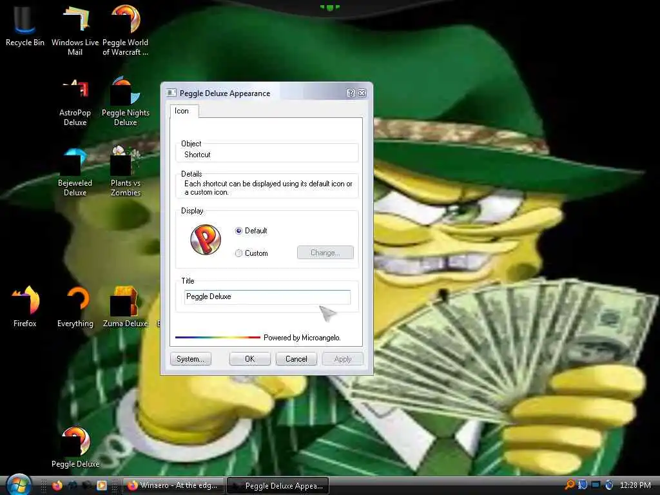This screenshot has width=660, height=495.
Task: Click the blue swirl tray icon
Action: pos(609,485)
